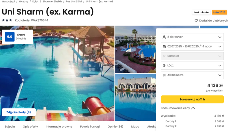Open Zdjęcia oferty (8) gallery button
Screen dimensions: 228x131
[19, 112]
